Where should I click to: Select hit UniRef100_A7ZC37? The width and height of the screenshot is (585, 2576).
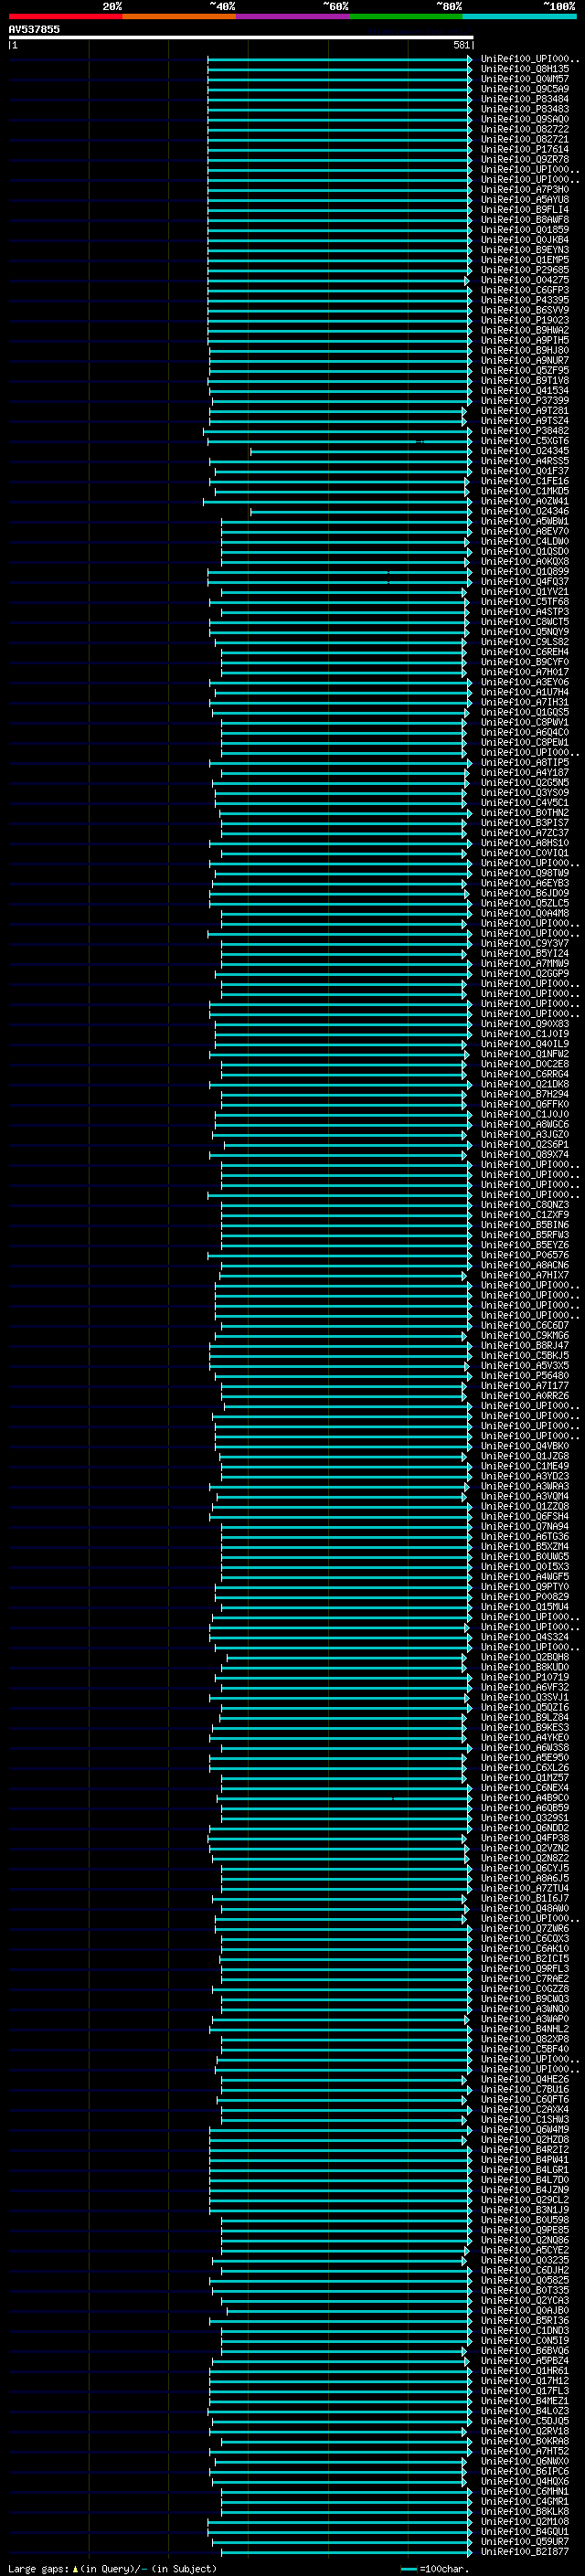coord(524,833)
